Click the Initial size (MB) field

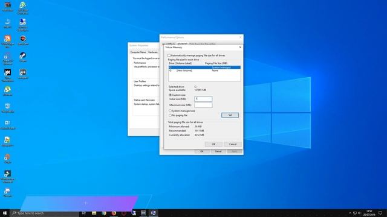coord(203,99)
